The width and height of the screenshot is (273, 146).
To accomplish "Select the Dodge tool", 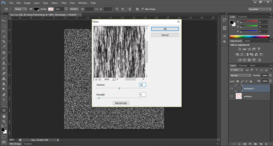I will [x=4, y=89].
